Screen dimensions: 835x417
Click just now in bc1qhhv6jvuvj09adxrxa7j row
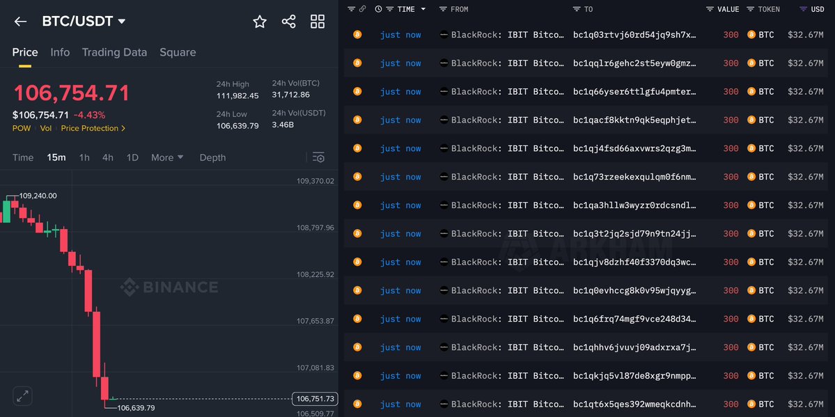(400, 347)
